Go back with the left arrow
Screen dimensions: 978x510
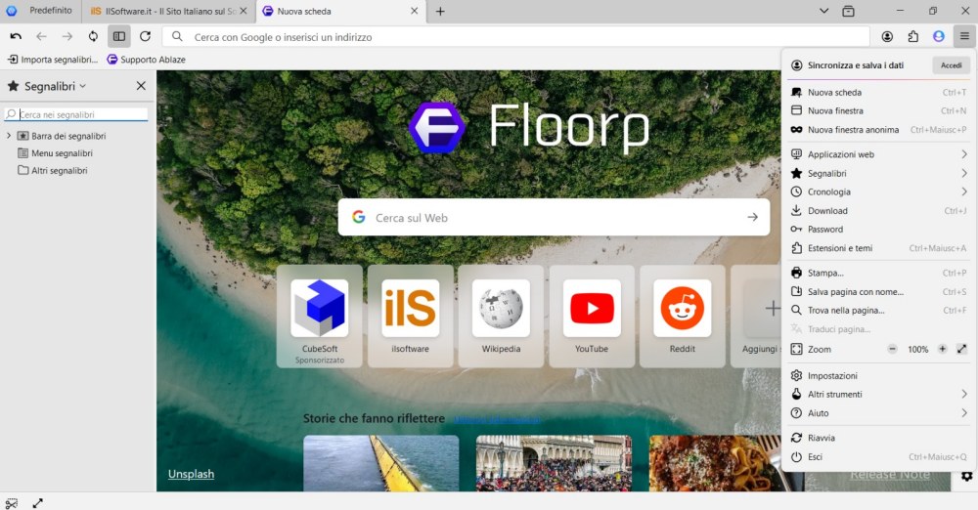point(41,37)
